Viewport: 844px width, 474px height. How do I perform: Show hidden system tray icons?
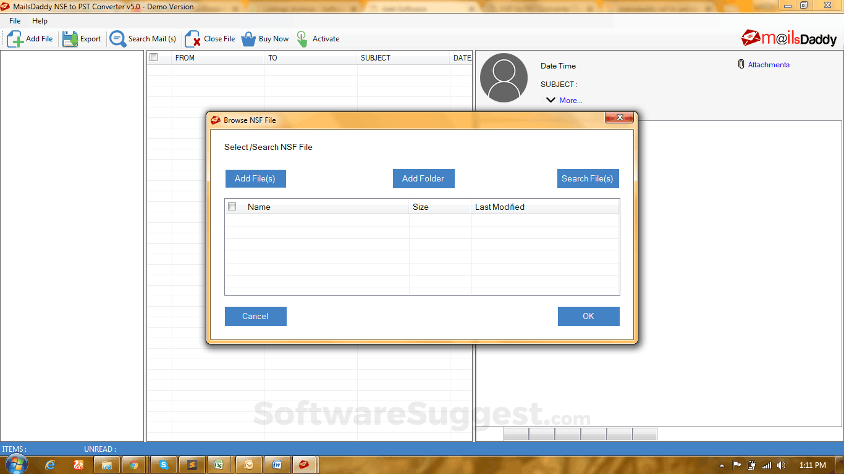[x=722, y=465]
